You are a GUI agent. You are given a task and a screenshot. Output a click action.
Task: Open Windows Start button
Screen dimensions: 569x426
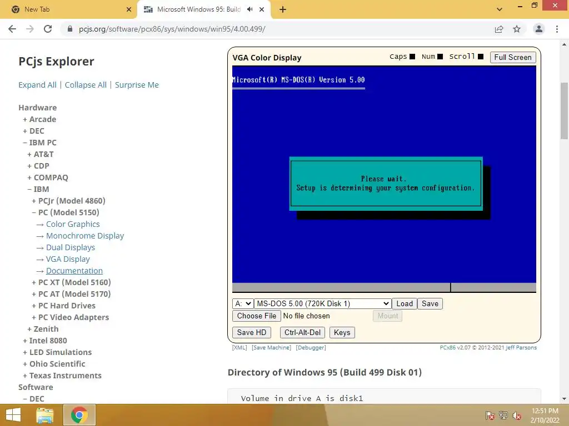tap(13, 415)
